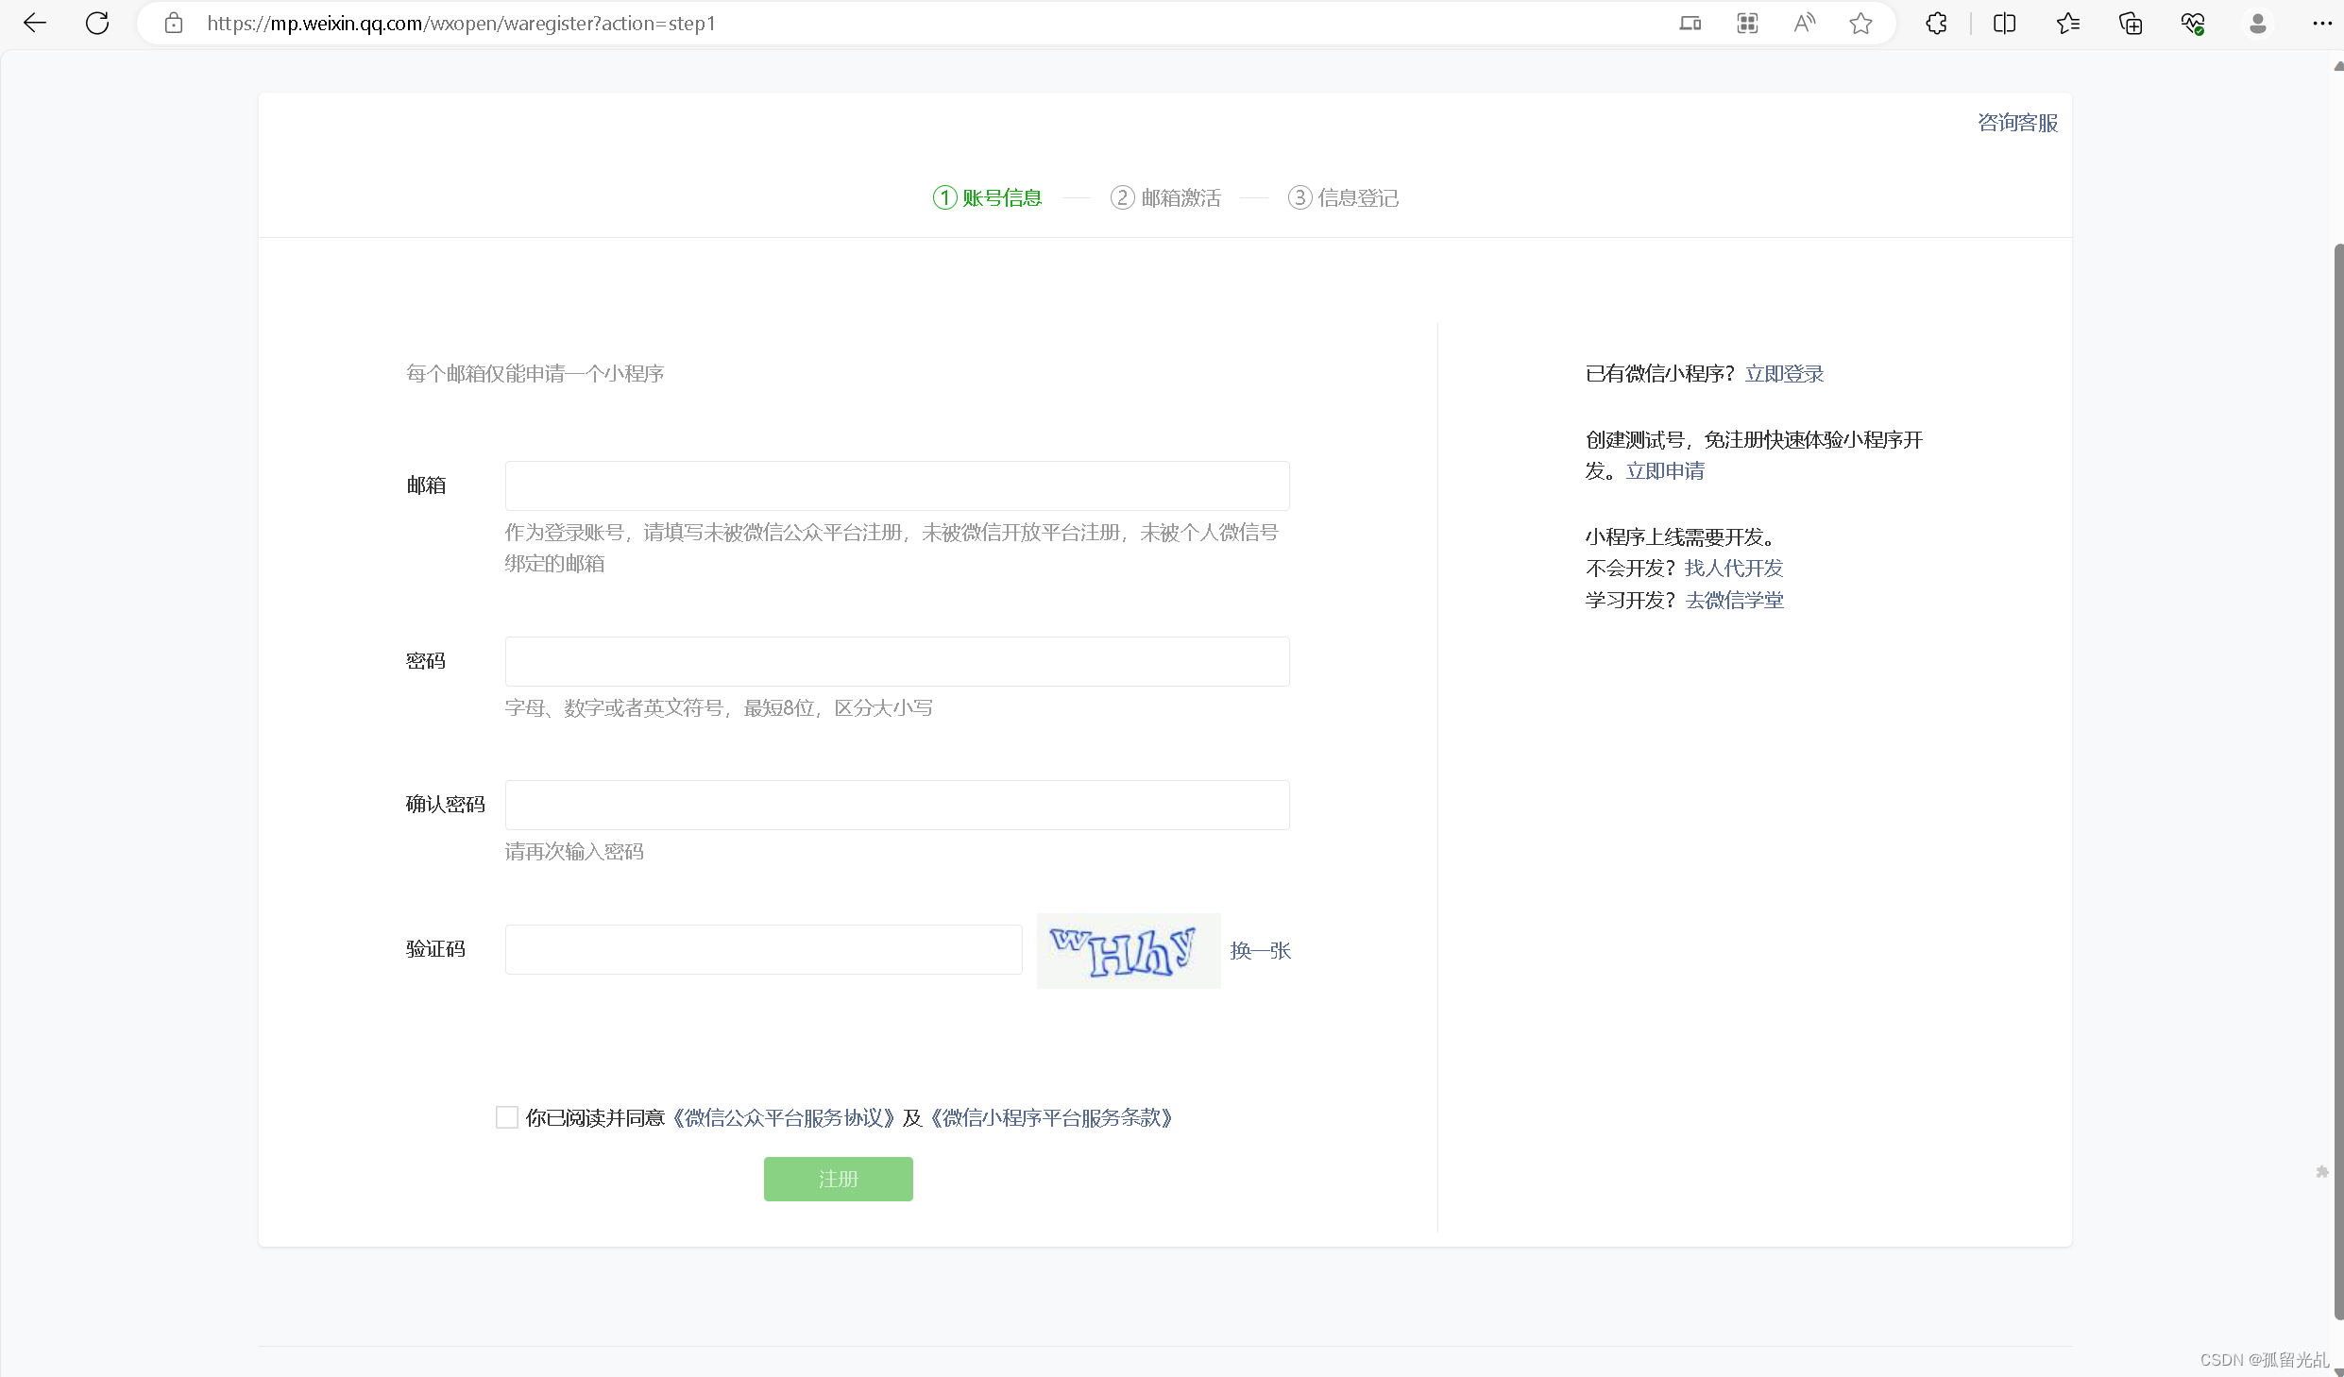Open the 咨询客服 link

(2017, 123)
